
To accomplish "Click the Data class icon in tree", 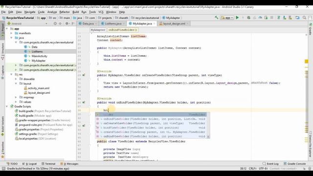I will tap(25, 47).
